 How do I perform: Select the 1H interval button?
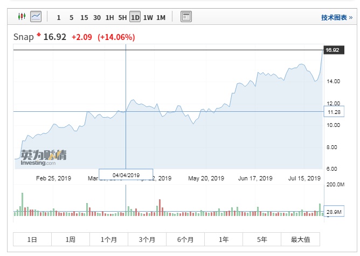point(109,17)
